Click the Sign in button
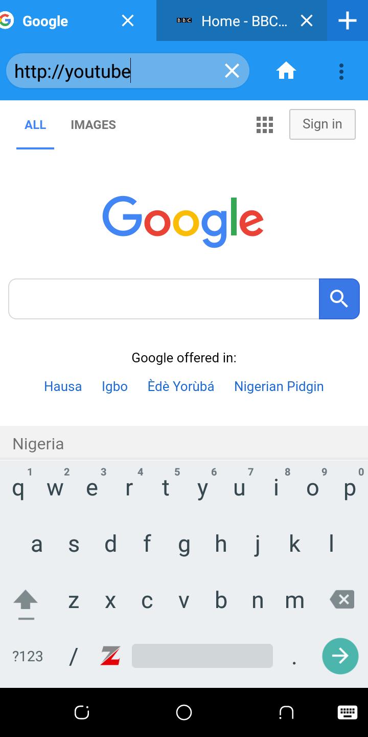Image resolution: width=368 pixels, height=737 pixels. click(x=323, y=124)
